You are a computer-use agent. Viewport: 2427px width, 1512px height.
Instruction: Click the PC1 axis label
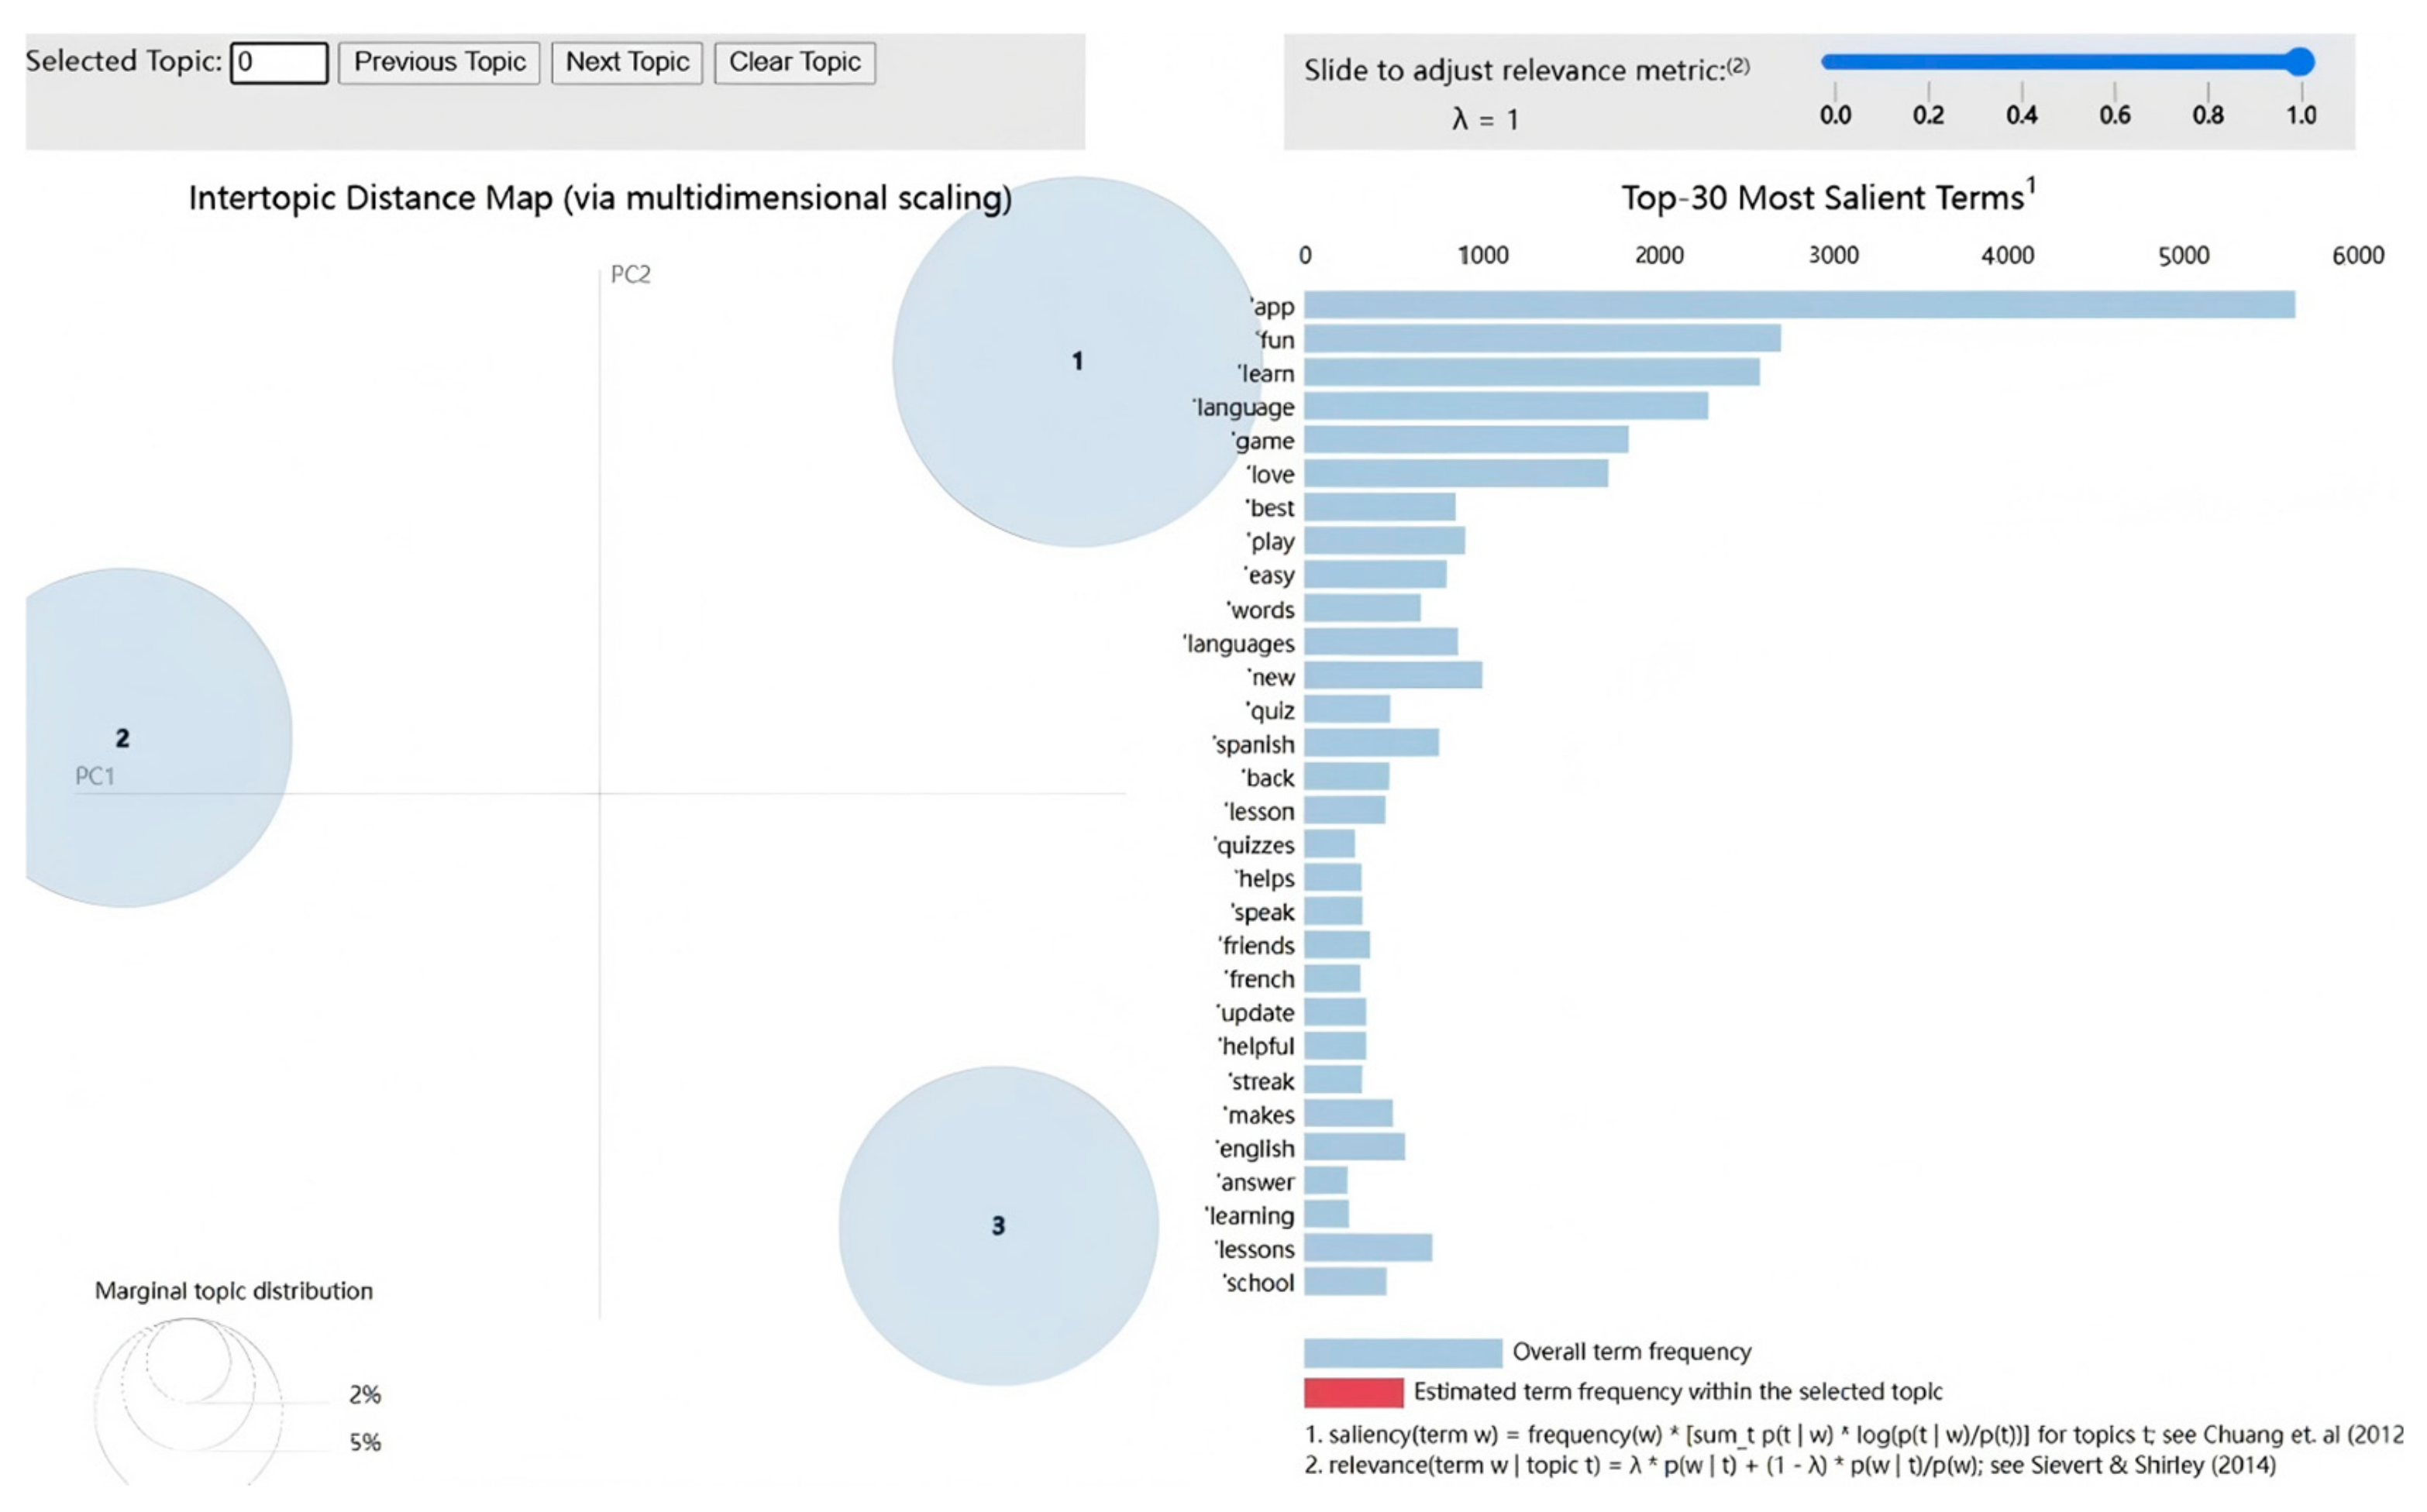click(x=95, y=777)
